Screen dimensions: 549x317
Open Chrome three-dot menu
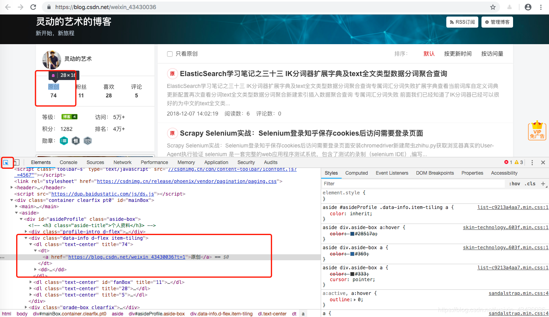(x=540, y=7)
